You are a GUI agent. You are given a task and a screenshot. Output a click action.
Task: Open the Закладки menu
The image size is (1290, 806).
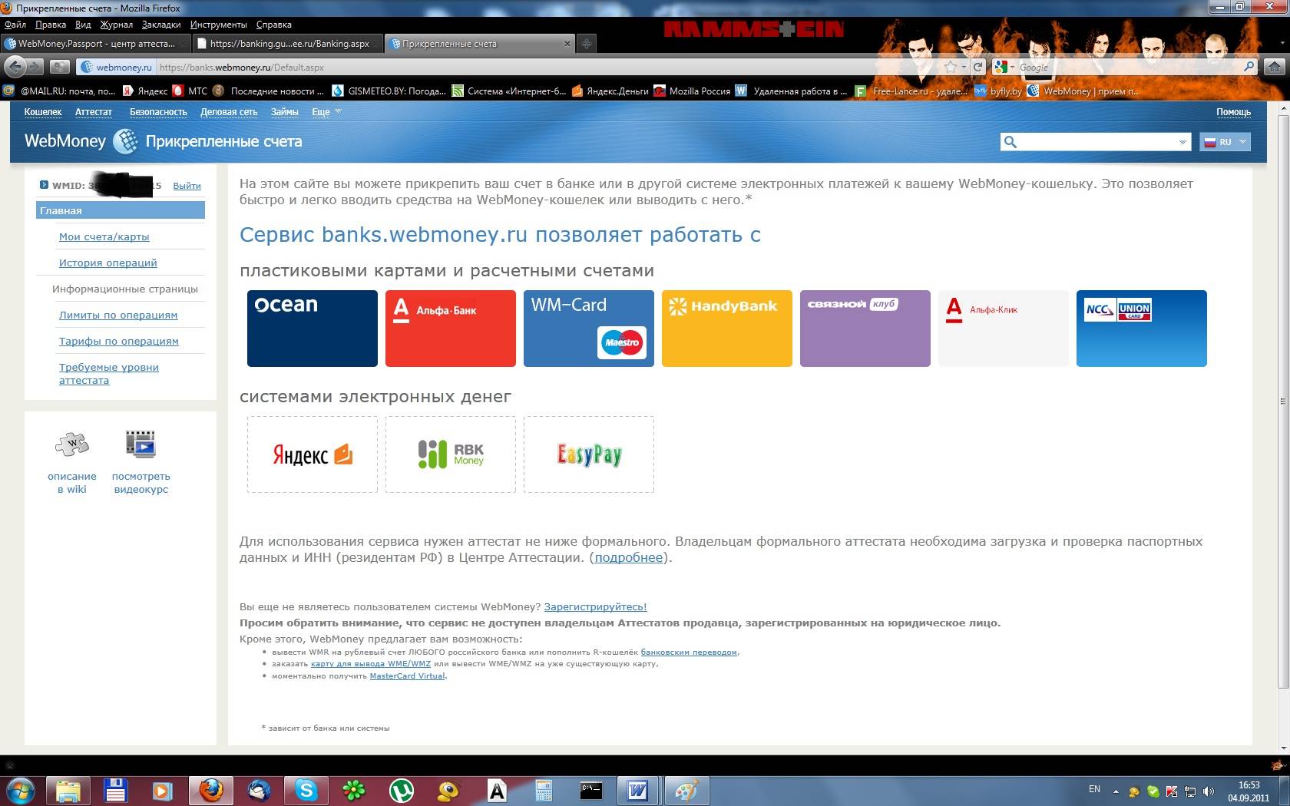point(161,25)
